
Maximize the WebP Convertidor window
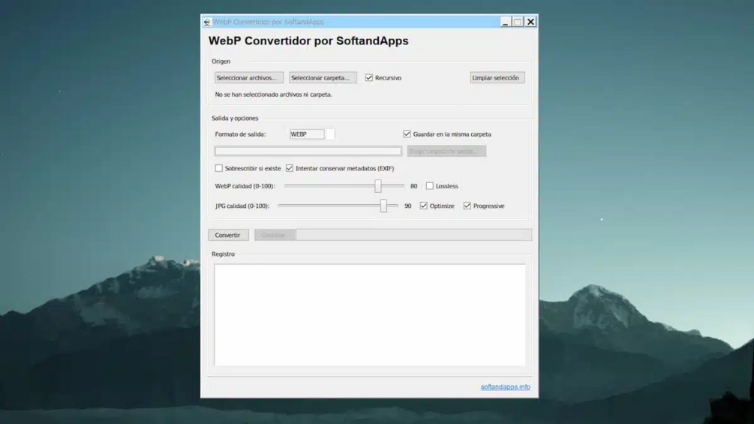(518, 22)
